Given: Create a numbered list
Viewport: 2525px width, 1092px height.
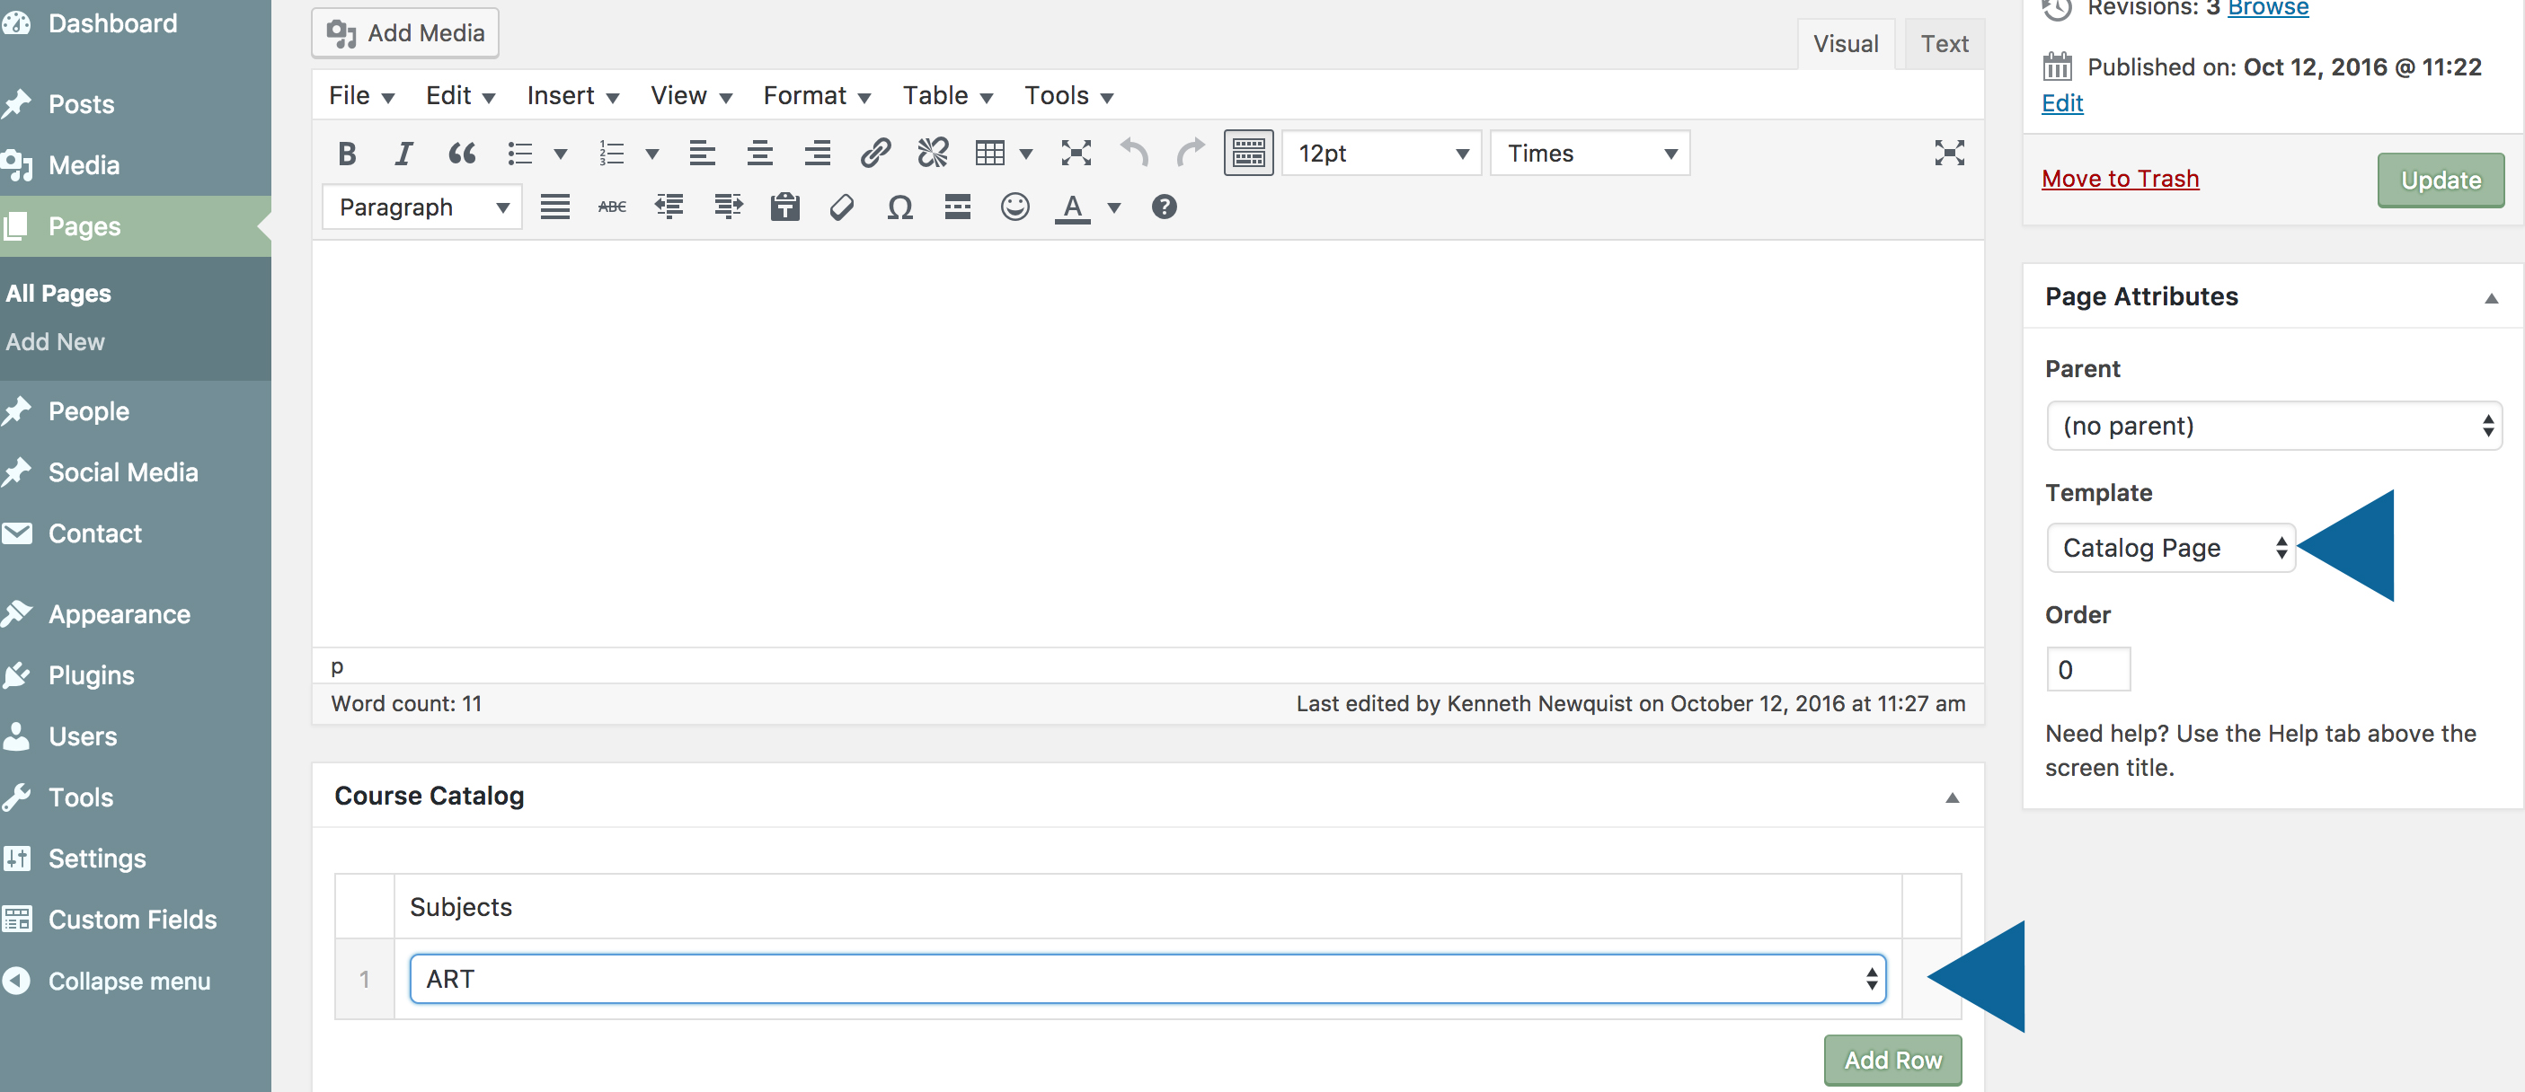Looking at the screenshot, I should coord(612,153).
